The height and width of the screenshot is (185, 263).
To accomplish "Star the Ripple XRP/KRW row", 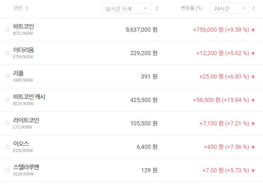I will (7, 76).
